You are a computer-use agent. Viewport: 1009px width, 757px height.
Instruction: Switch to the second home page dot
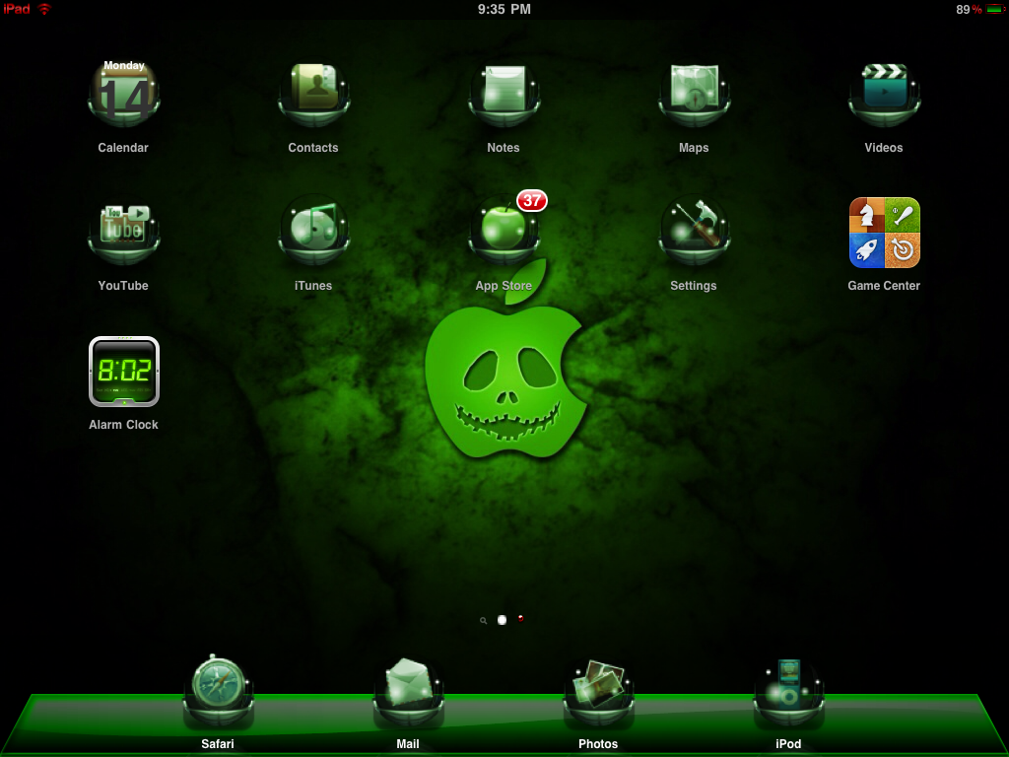(x=520, y=619)
